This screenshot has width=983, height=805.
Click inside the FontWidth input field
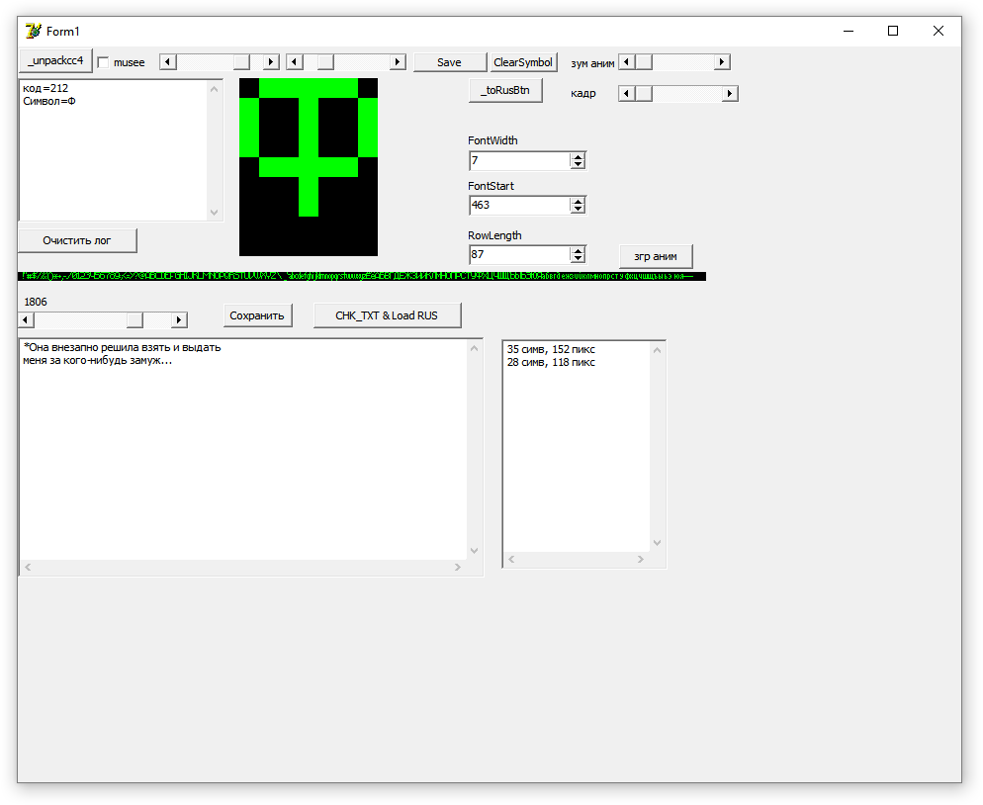point(520,161)
